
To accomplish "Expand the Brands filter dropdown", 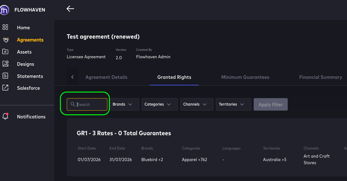I will click(x=125, y=104).
